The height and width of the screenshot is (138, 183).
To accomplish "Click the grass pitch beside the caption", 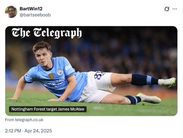I will pyautogui.click(x=124, y=109).
